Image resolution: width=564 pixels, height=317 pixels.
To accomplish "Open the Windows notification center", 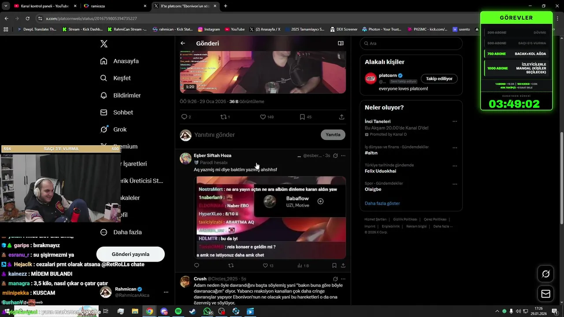I will [554, 311].
